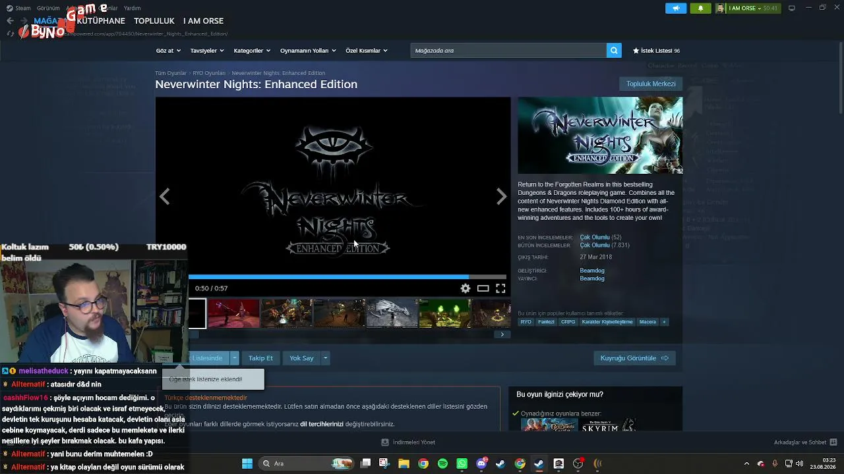Screen dimensions: 844x474
Task: Switch to TOPLULUK tab
Action: pos(154,20)
